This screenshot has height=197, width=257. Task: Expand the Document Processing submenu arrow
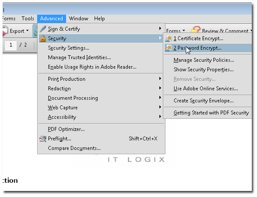click(160, 98)
